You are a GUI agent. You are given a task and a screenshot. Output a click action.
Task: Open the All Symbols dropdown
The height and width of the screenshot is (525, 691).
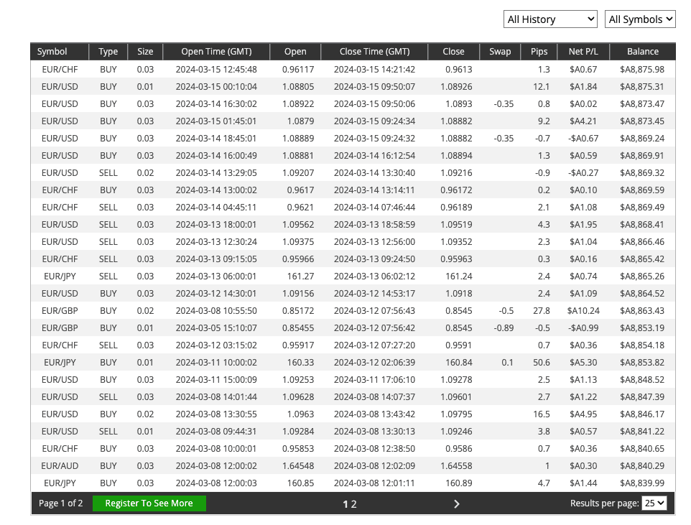640,19
